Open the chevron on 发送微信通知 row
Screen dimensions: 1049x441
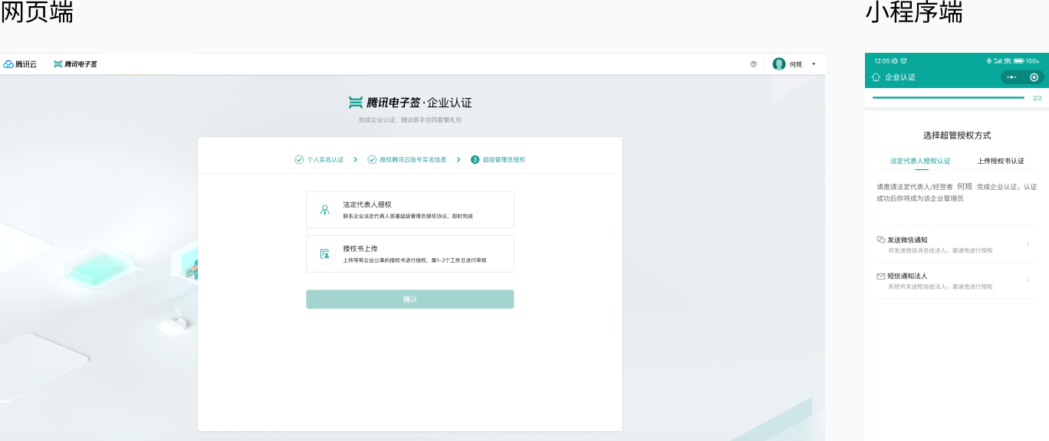tap(1028, 245)
